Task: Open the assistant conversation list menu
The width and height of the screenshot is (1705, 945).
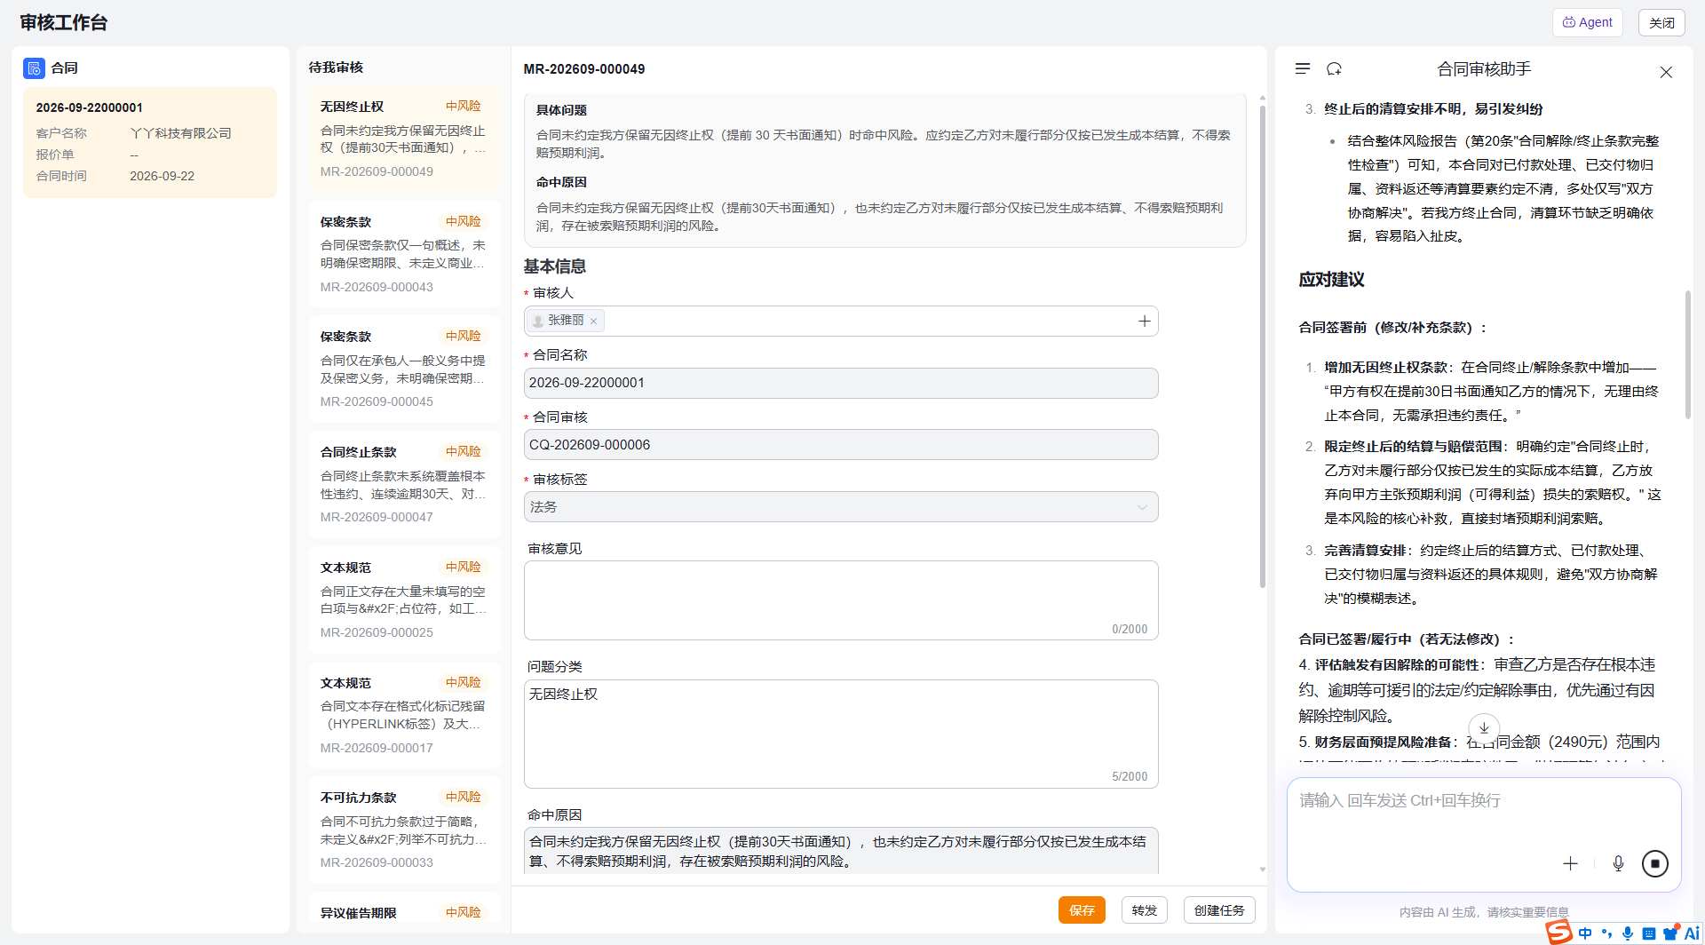Action: [x=1303, y=68]
